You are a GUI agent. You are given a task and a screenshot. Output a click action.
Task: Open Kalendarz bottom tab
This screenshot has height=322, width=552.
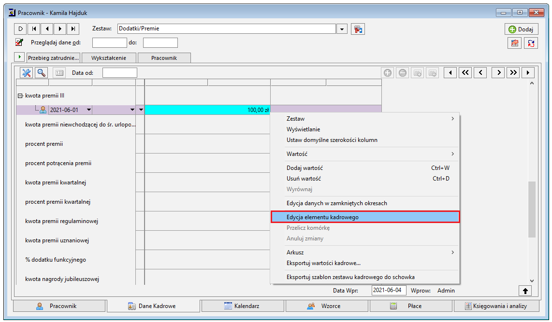tap(243, 306)
